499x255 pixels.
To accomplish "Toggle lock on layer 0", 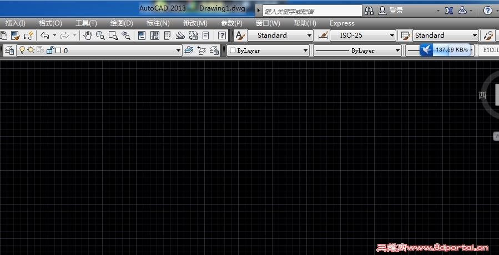I will pyautogui.click(x=51, y=50).
